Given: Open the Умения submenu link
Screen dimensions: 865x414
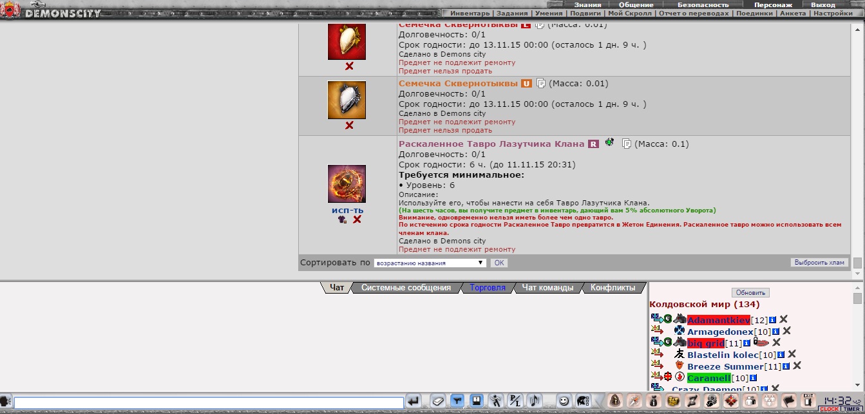Looking at the screenshot, I should click(549, 13).
